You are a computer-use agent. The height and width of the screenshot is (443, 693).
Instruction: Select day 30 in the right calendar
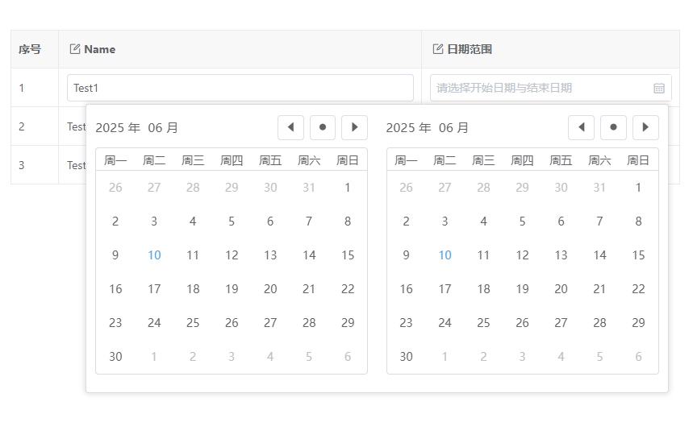406,357
